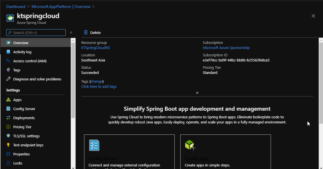This screenshot has width=323, height=169.
Task: Click the Deployments arrows icon
Action: [x=9, y=118]
